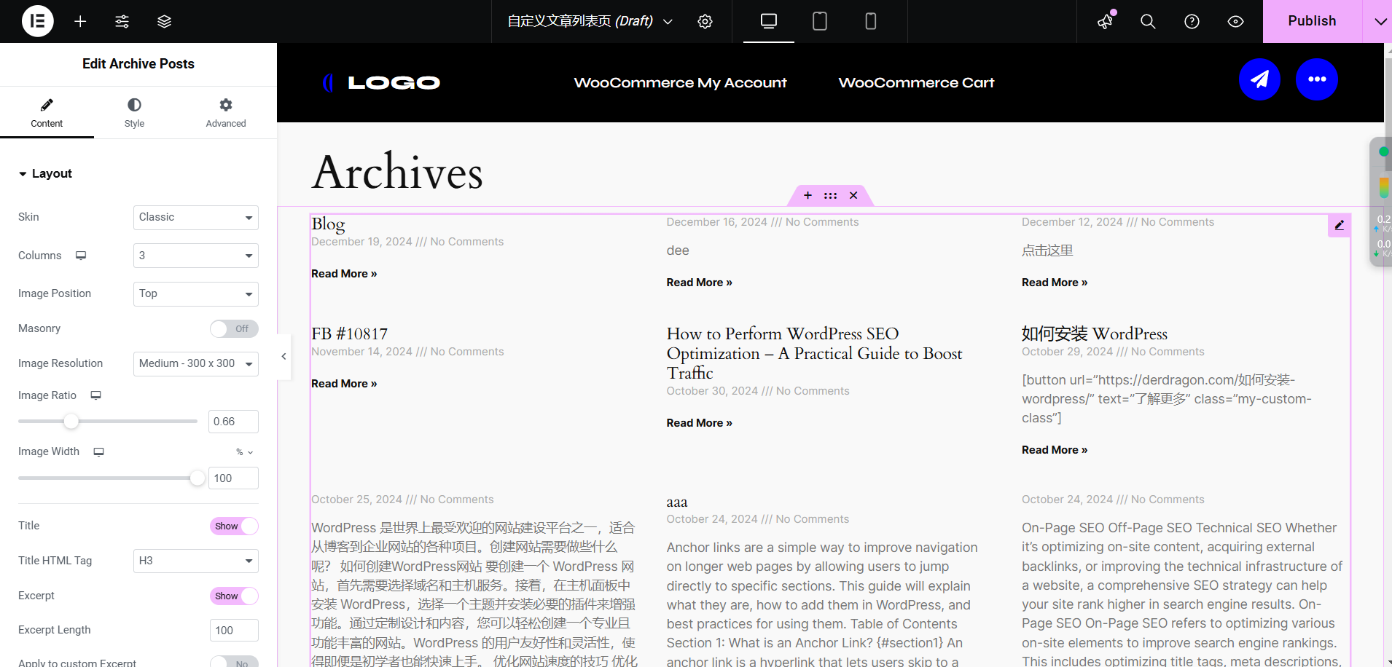Viewport: 1392px width, 667px height.
Task: Switch to mobile preview mode
Action: pyautogui.click(x=870, y=21)
